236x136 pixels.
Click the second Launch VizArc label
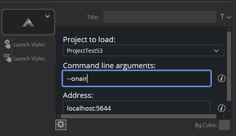pos(30,59)
